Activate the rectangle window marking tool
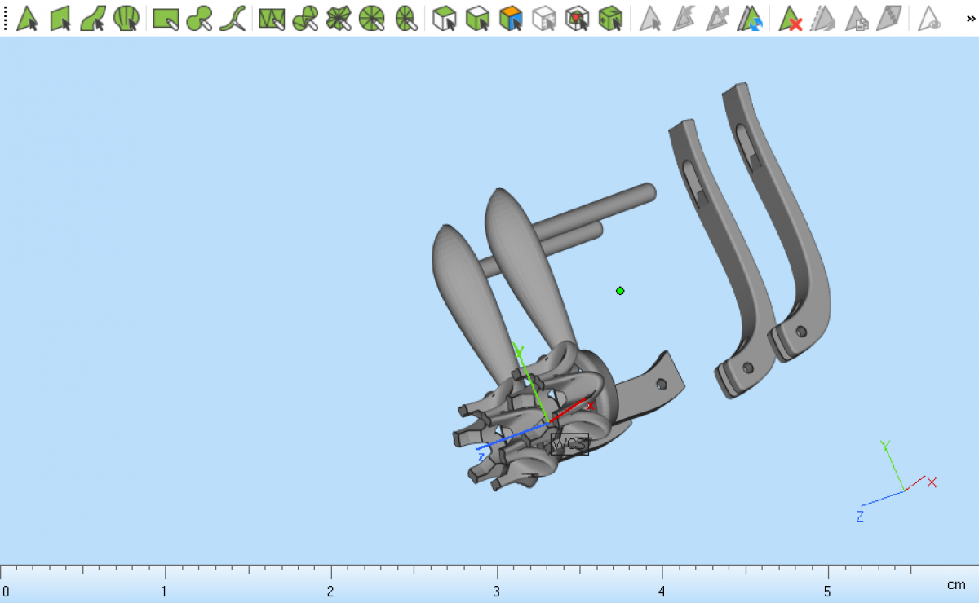This screenshot has height=603, width=979. pyautogui.click(x=166, y=18)
